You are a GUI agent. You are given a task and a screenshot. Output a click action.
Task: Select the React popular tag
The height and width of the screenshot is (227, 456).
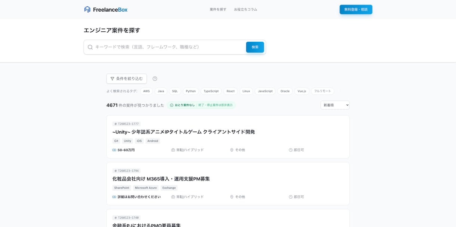[x=231, y=91]
